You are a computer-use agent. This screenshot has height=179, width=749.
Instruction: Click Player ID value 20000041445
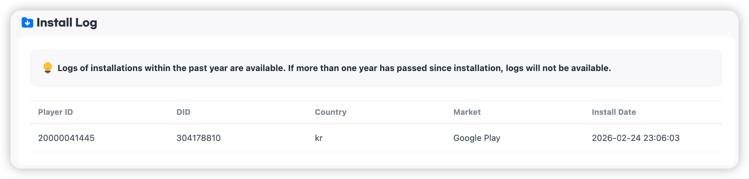pos(66,138)
